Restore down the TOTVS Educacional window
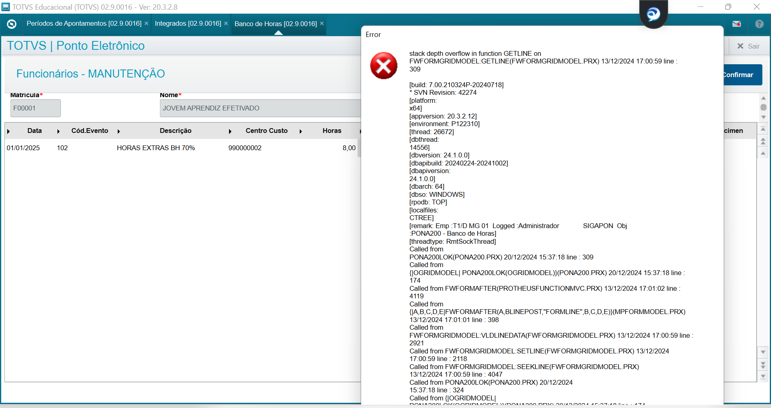Viewport: 771px width, 408px height. tap(728, 7)
